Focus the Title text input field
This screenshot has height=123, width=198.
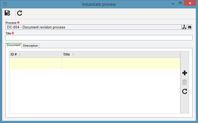(x=99, y=38)
